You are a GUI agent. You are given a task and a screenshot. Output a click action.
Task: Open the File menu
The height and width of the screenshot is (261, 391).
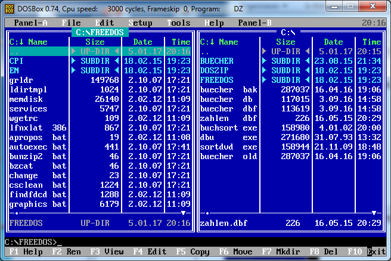tap(71, 23)
